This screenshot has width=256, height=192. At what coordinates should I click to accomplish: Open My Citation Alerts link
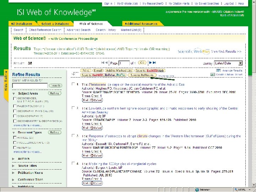(179, 4)
